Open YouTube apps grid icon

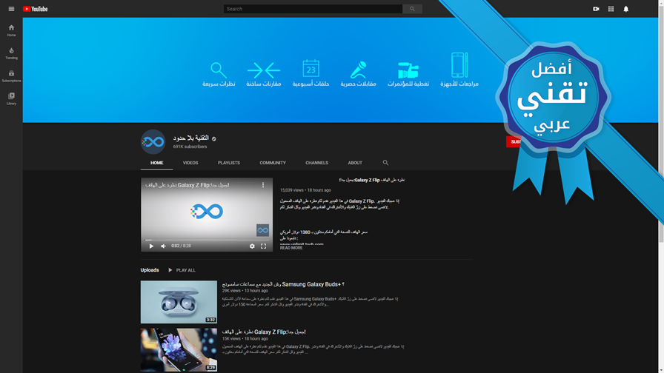coord(611,9)
